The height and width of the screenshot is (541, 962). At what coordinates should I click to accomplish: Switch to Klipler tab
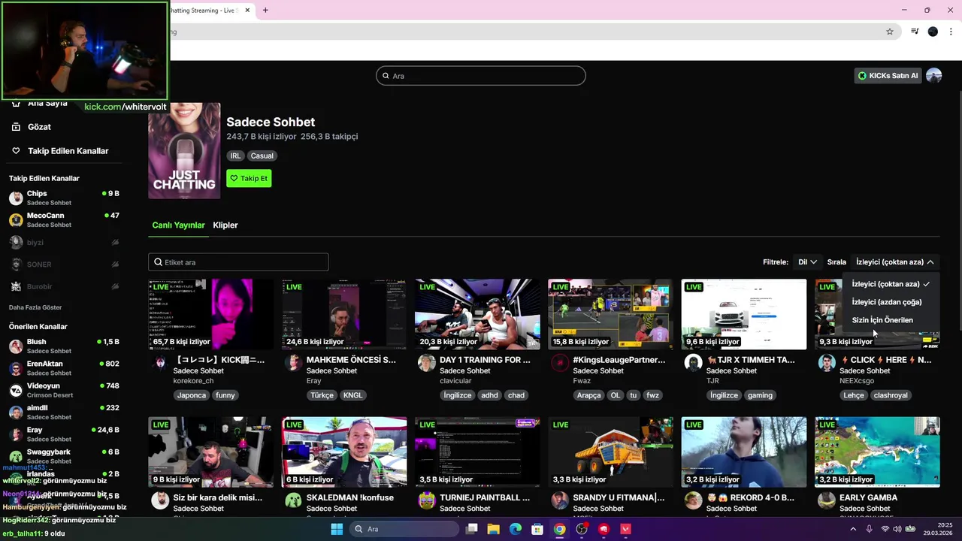coord(225,225)
